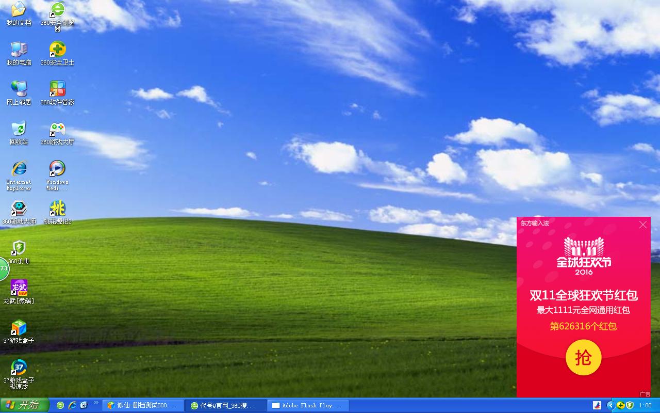
Task: Open 360 browser from quick launch
Action: [x=60, y=405]
